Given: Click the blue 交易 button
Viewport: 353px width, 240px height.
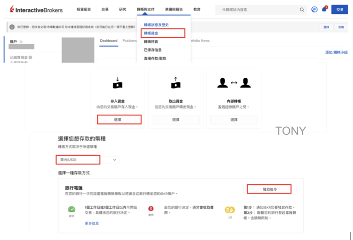Looking at the screenshot, I should tap(340, 10).
